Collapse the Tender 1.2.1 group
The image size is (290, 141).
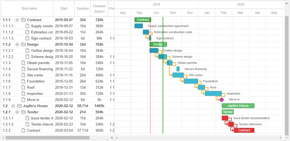[x=17, y=112]
